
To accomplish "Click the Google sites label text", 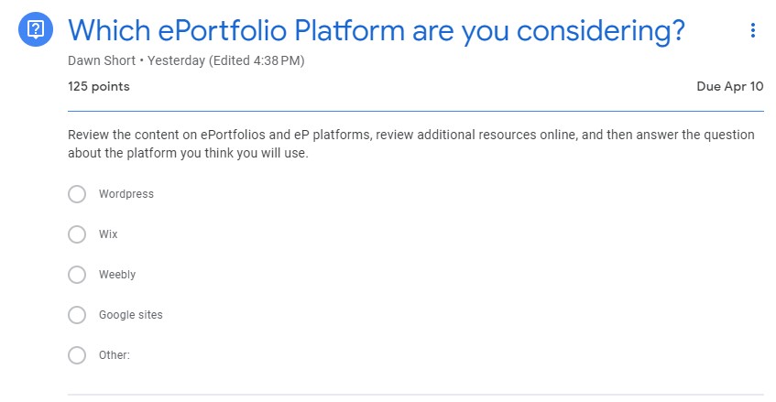I will point(130,315).
